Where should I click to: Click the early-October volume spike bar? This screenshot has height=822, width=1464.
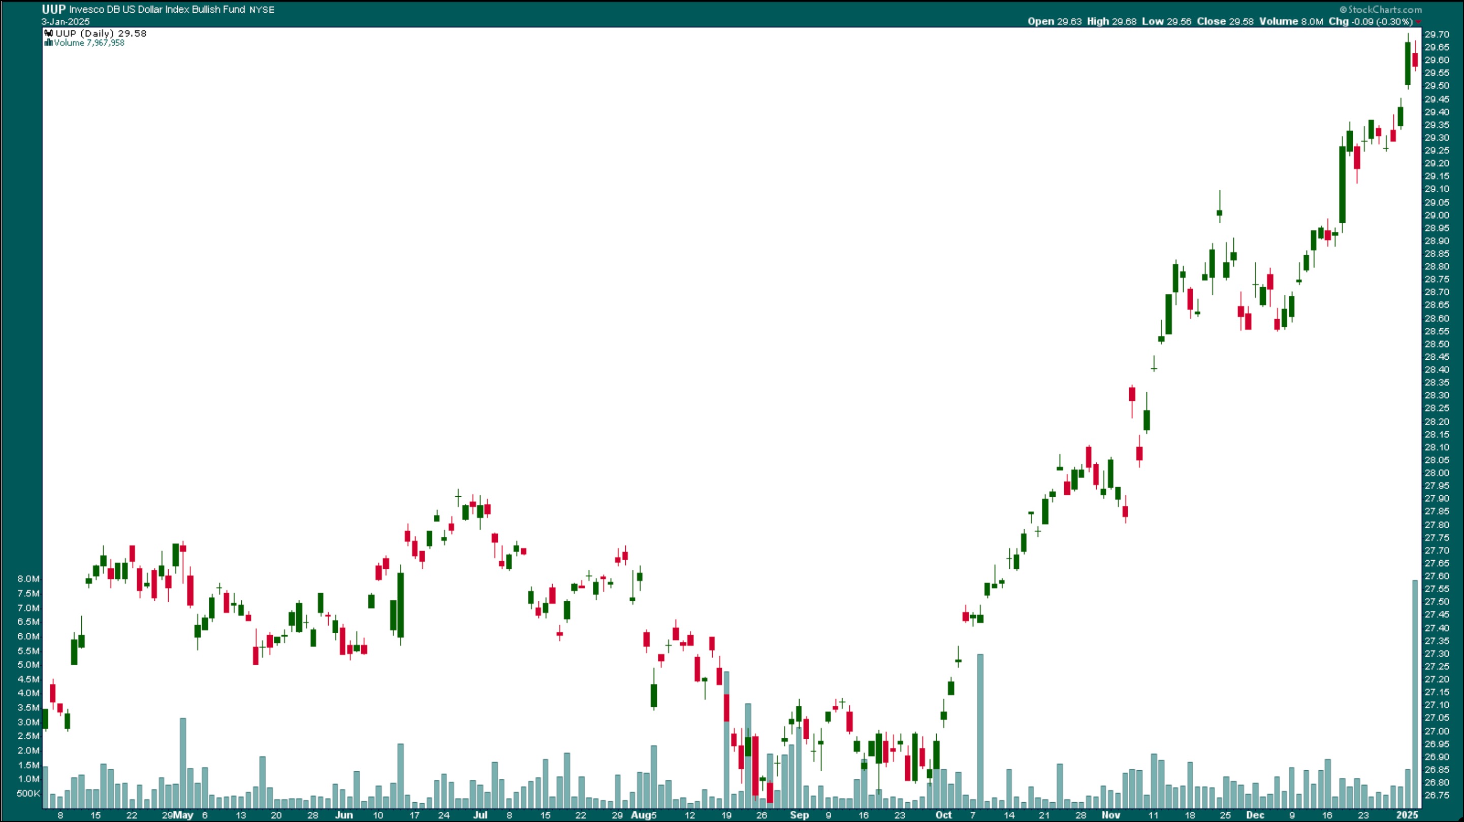click(x=980, y=731)
